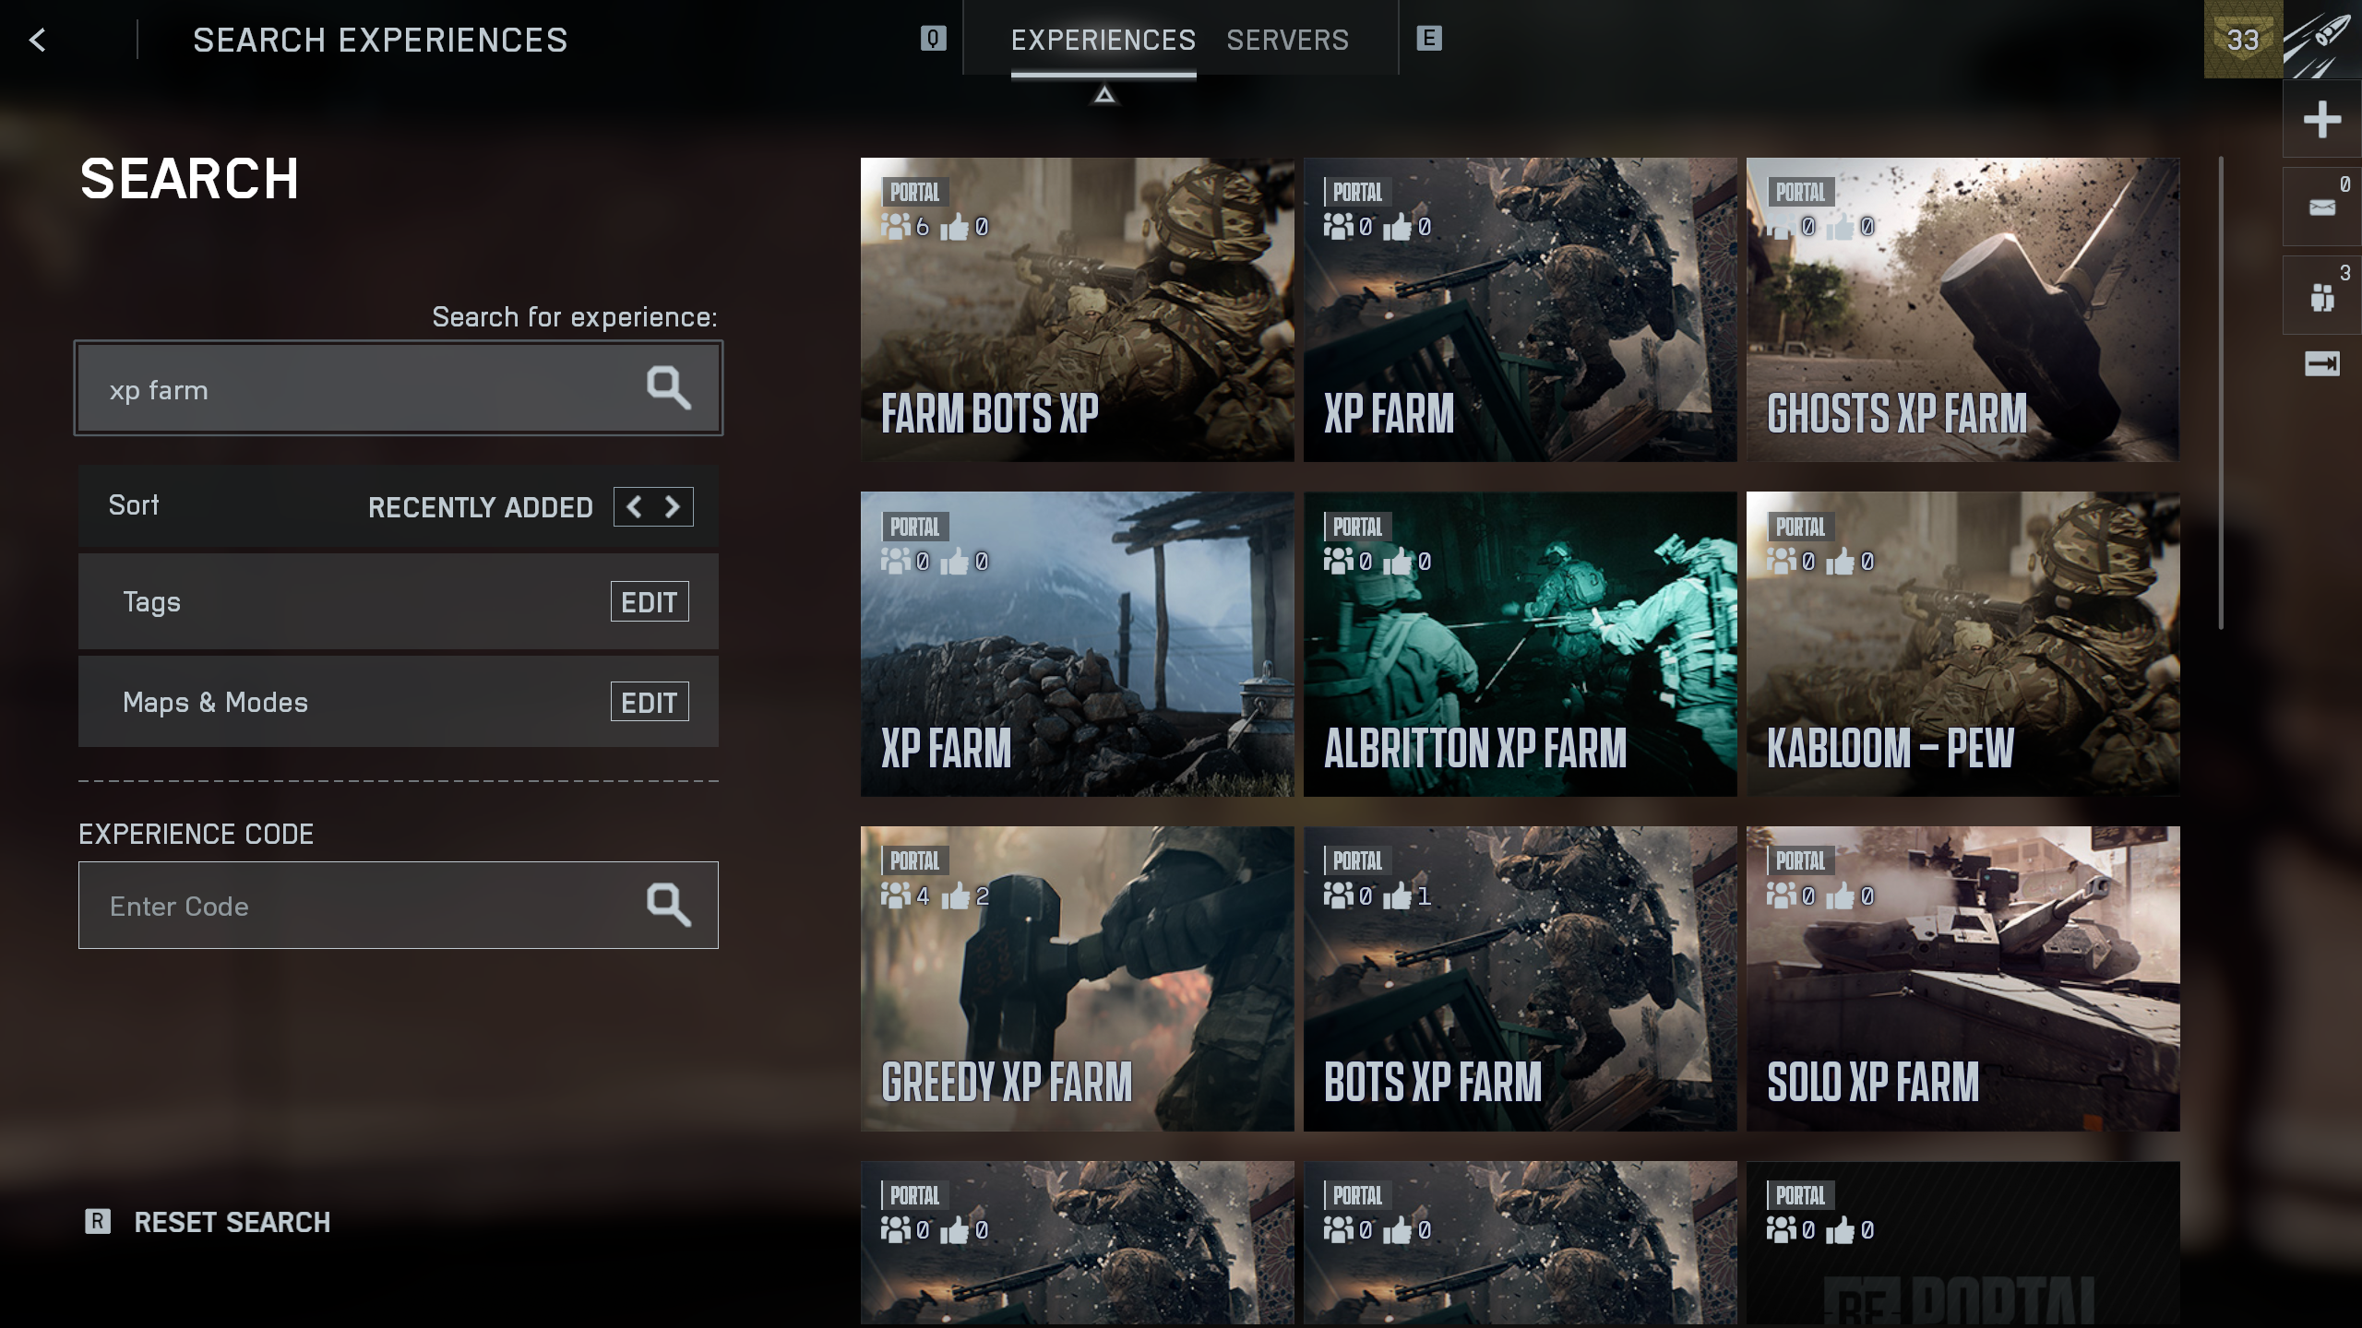Image resolution: width=2362 pixels, height=1328 pixels.
Task: Click the exit arrow icon below social panel
Action: pos(2320,364)
